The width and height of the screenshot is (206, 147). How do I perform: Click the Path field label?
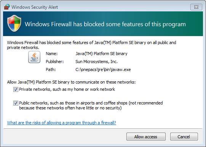51,70
